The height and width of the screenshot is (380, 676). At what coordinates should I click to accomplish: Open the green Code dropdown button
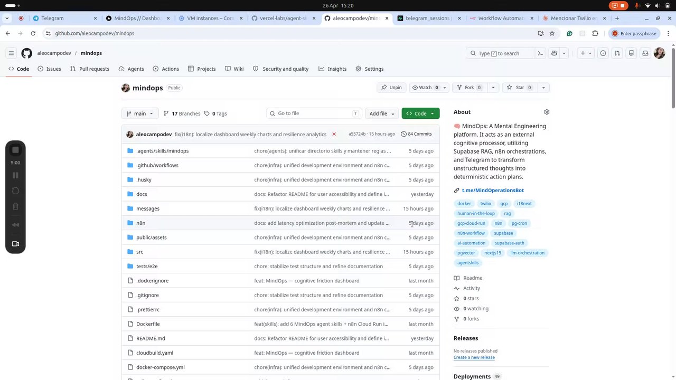point(420,113)
